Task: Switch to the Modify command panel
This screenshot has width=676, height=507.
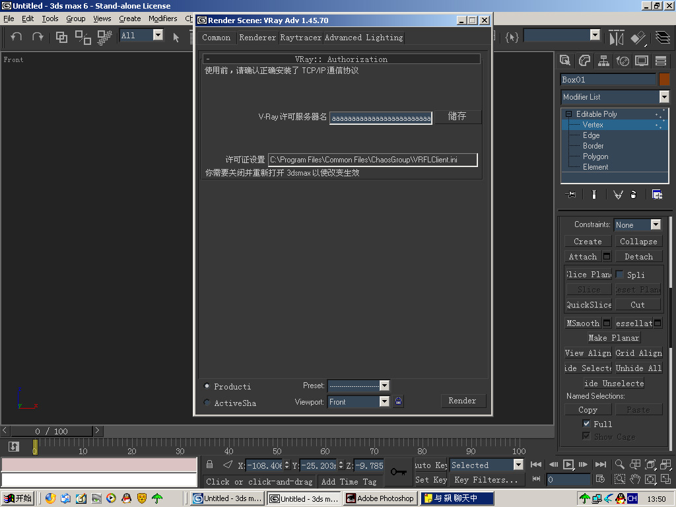Action: coord(585,60)
